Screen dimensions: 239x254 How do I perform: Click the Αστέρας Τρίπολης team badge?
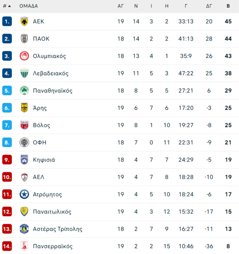click(x=24, y=229)
